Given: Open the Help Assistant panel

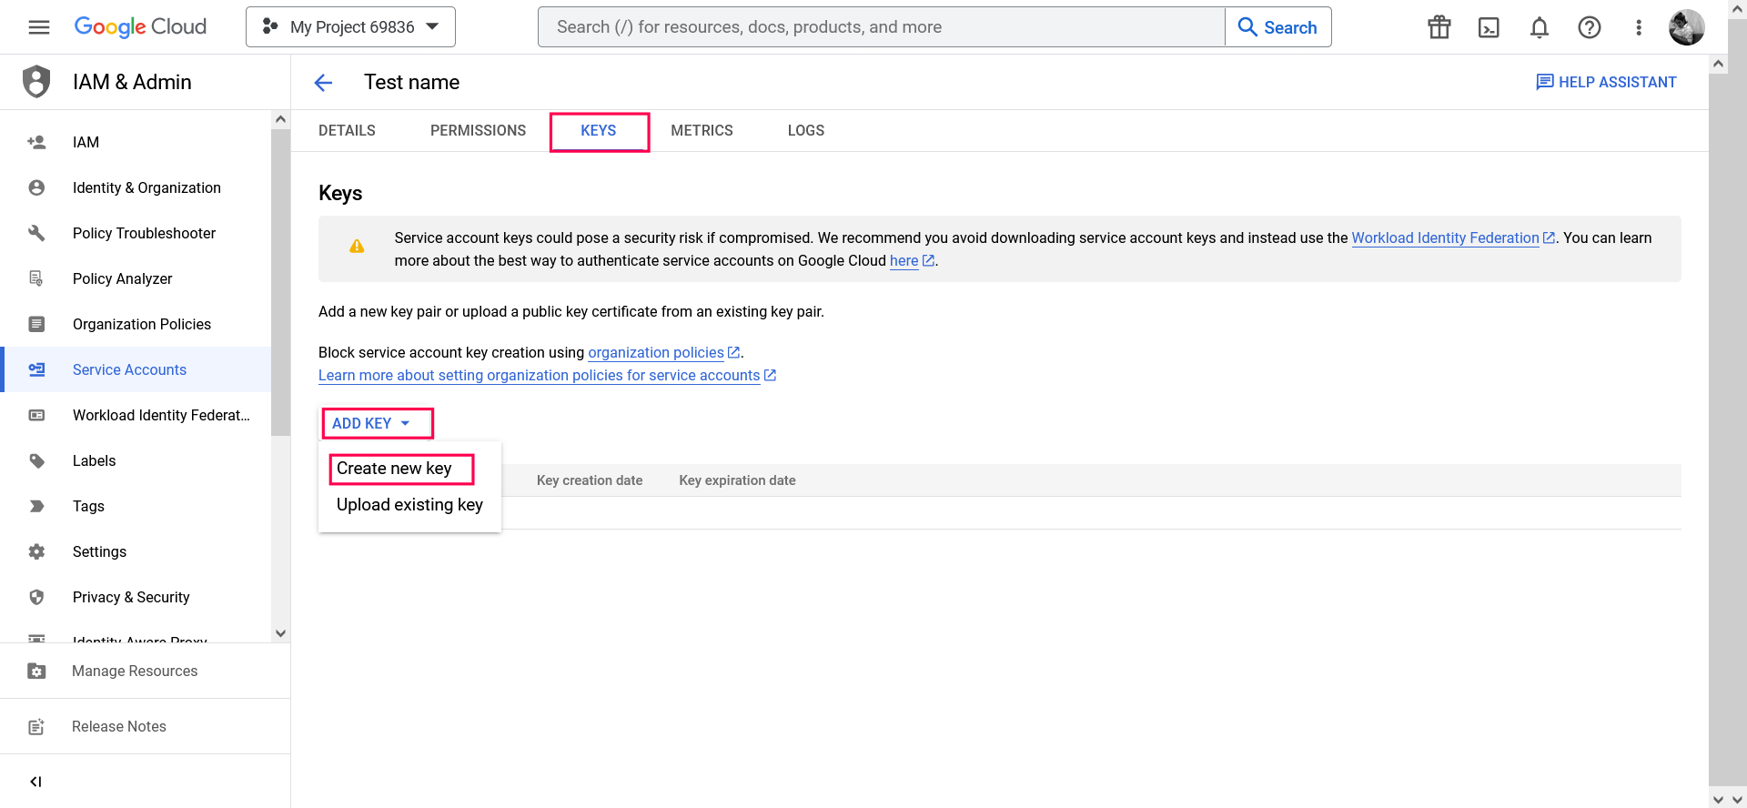Looking at the screenshot, I should coord(1606,82).
